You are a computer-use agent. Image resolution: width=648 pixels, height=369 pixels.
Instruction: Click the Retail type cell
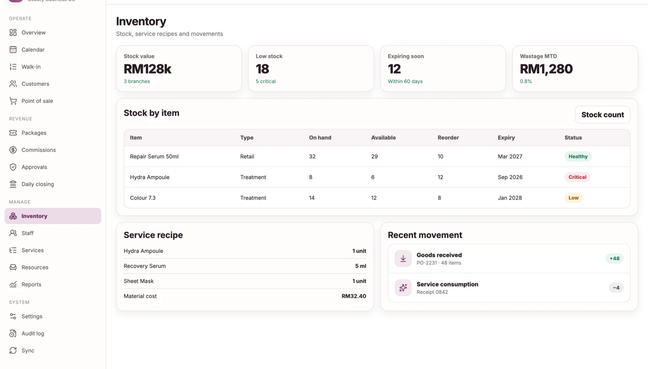[247, 156]
